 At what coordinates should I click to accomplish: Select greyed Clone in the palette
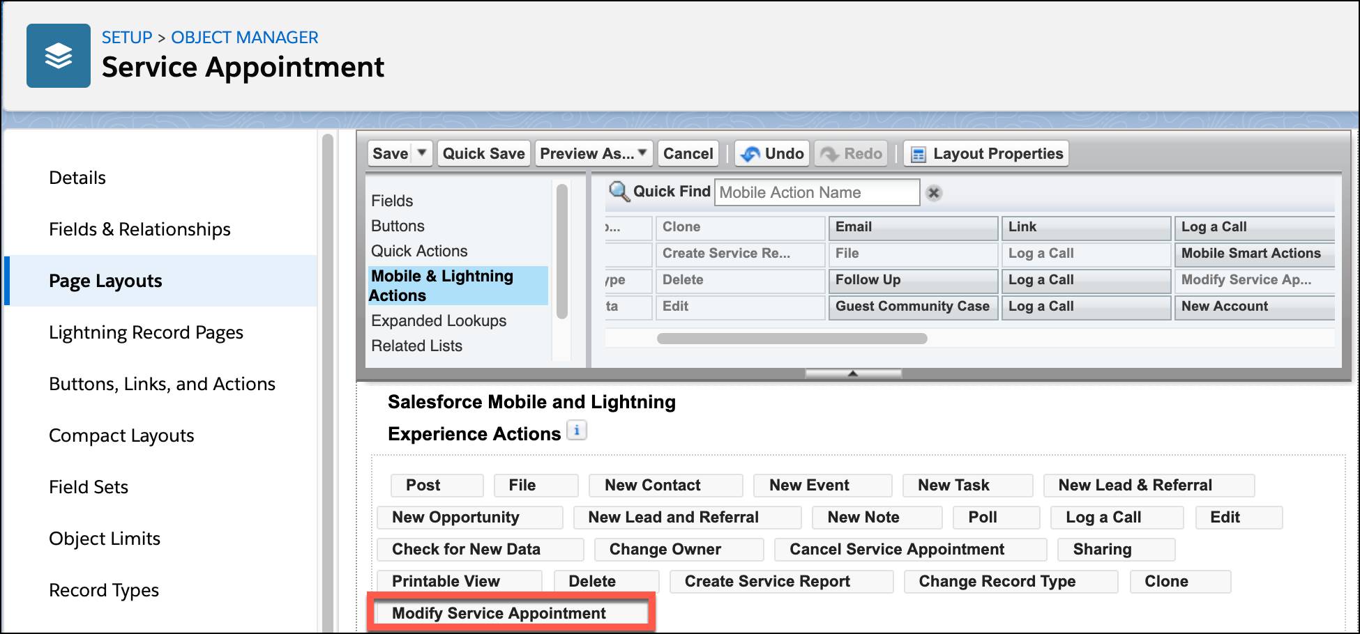pos(740,227)
